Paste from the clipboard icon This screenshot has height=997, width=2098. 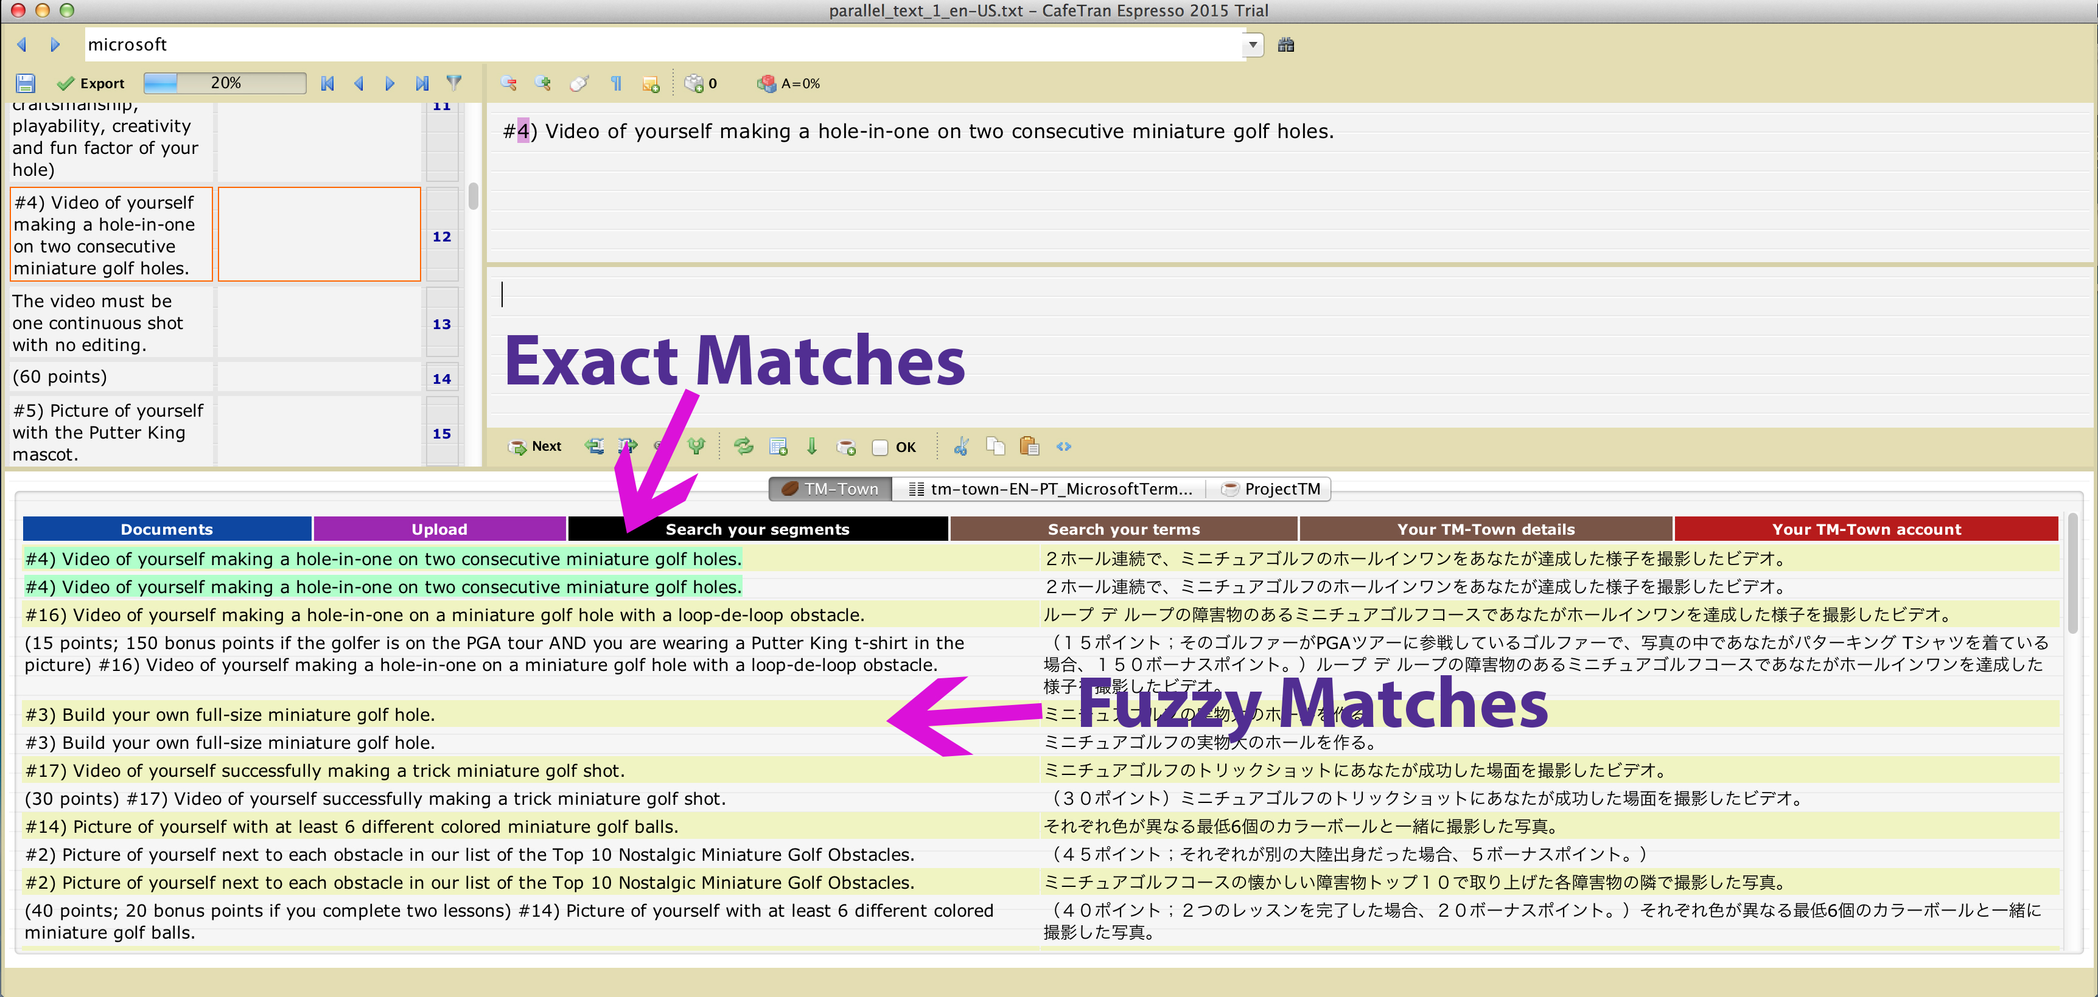tap(1029, 446)
